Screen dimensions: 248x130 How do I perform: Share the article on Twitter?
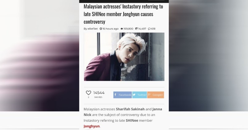pos(139,95)
